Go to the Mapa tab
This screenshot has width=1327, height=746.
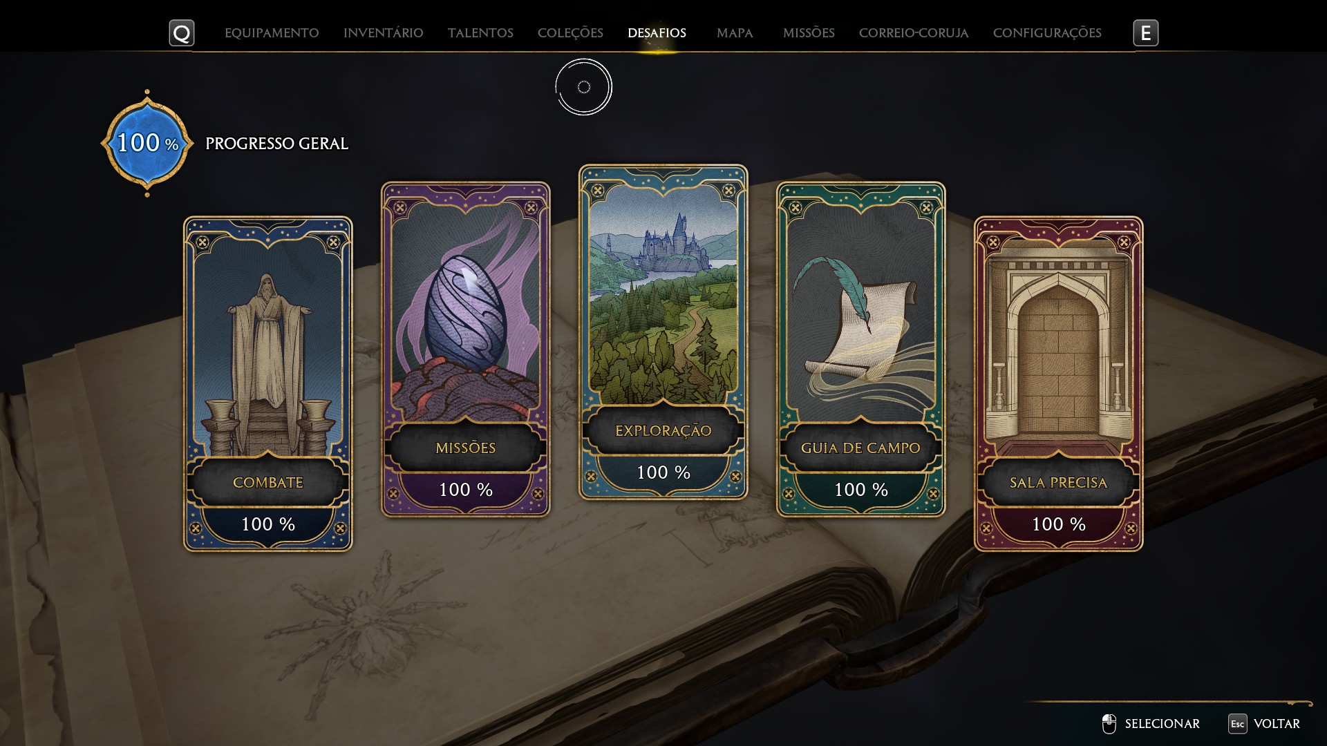pyautogui.click(x=735, y=33)
